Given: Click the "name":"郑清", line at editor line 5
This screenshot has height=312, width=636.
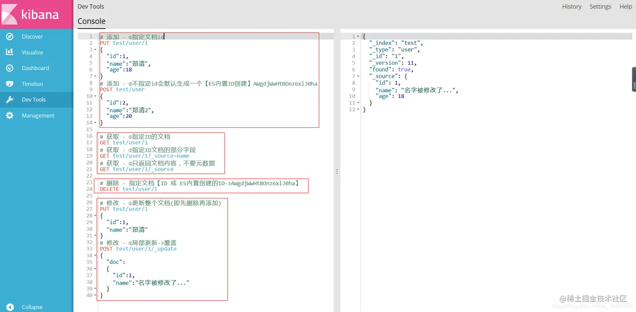Looking at the screenshot, I should 129,63.
